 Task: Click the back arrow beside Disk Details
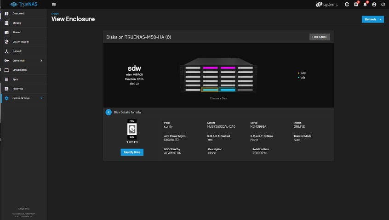[x=109, y=112]
